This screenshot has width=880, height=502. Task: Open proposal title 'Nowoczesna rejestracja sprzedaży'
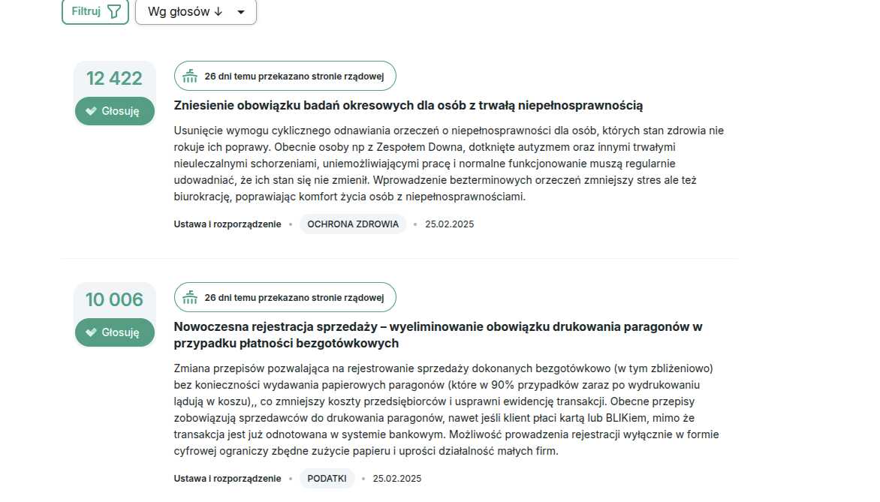pos(438,335)
